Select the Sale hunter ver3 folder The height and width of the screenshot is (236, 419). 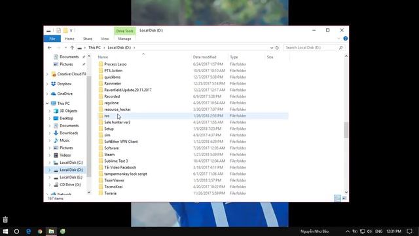click(117, 123)
